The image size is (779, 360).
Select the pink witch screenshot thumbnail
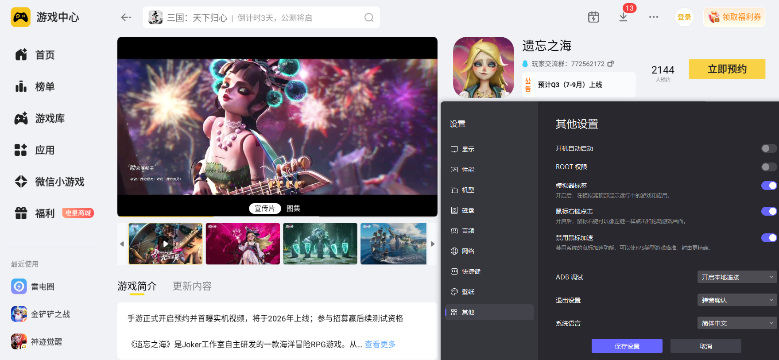tap(243, 244)
